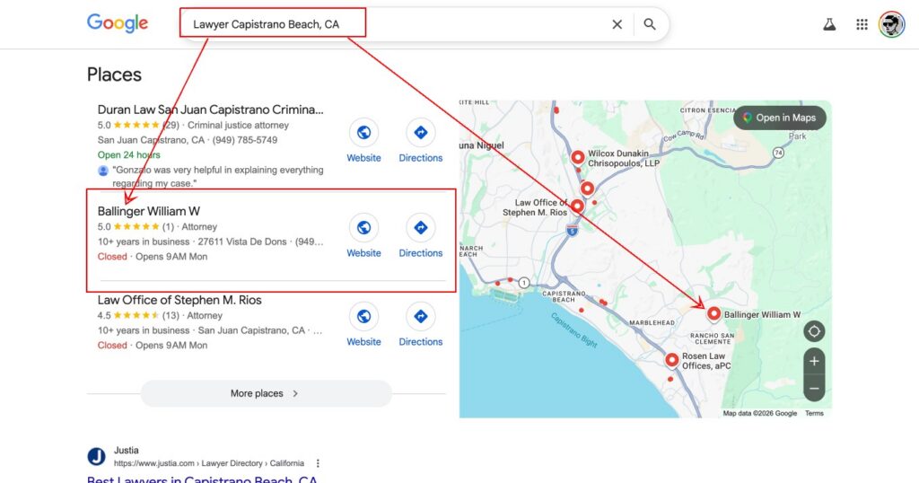Show my location on the map
Screen dimensions: 919x483
click(x=814, y=330)
